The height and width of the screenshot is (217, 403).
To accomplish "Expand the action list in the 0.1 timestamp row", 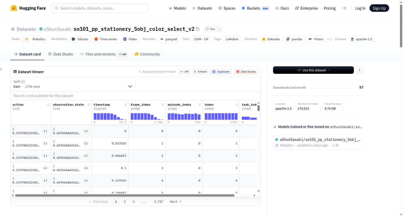I will click(x=45, y=168).
